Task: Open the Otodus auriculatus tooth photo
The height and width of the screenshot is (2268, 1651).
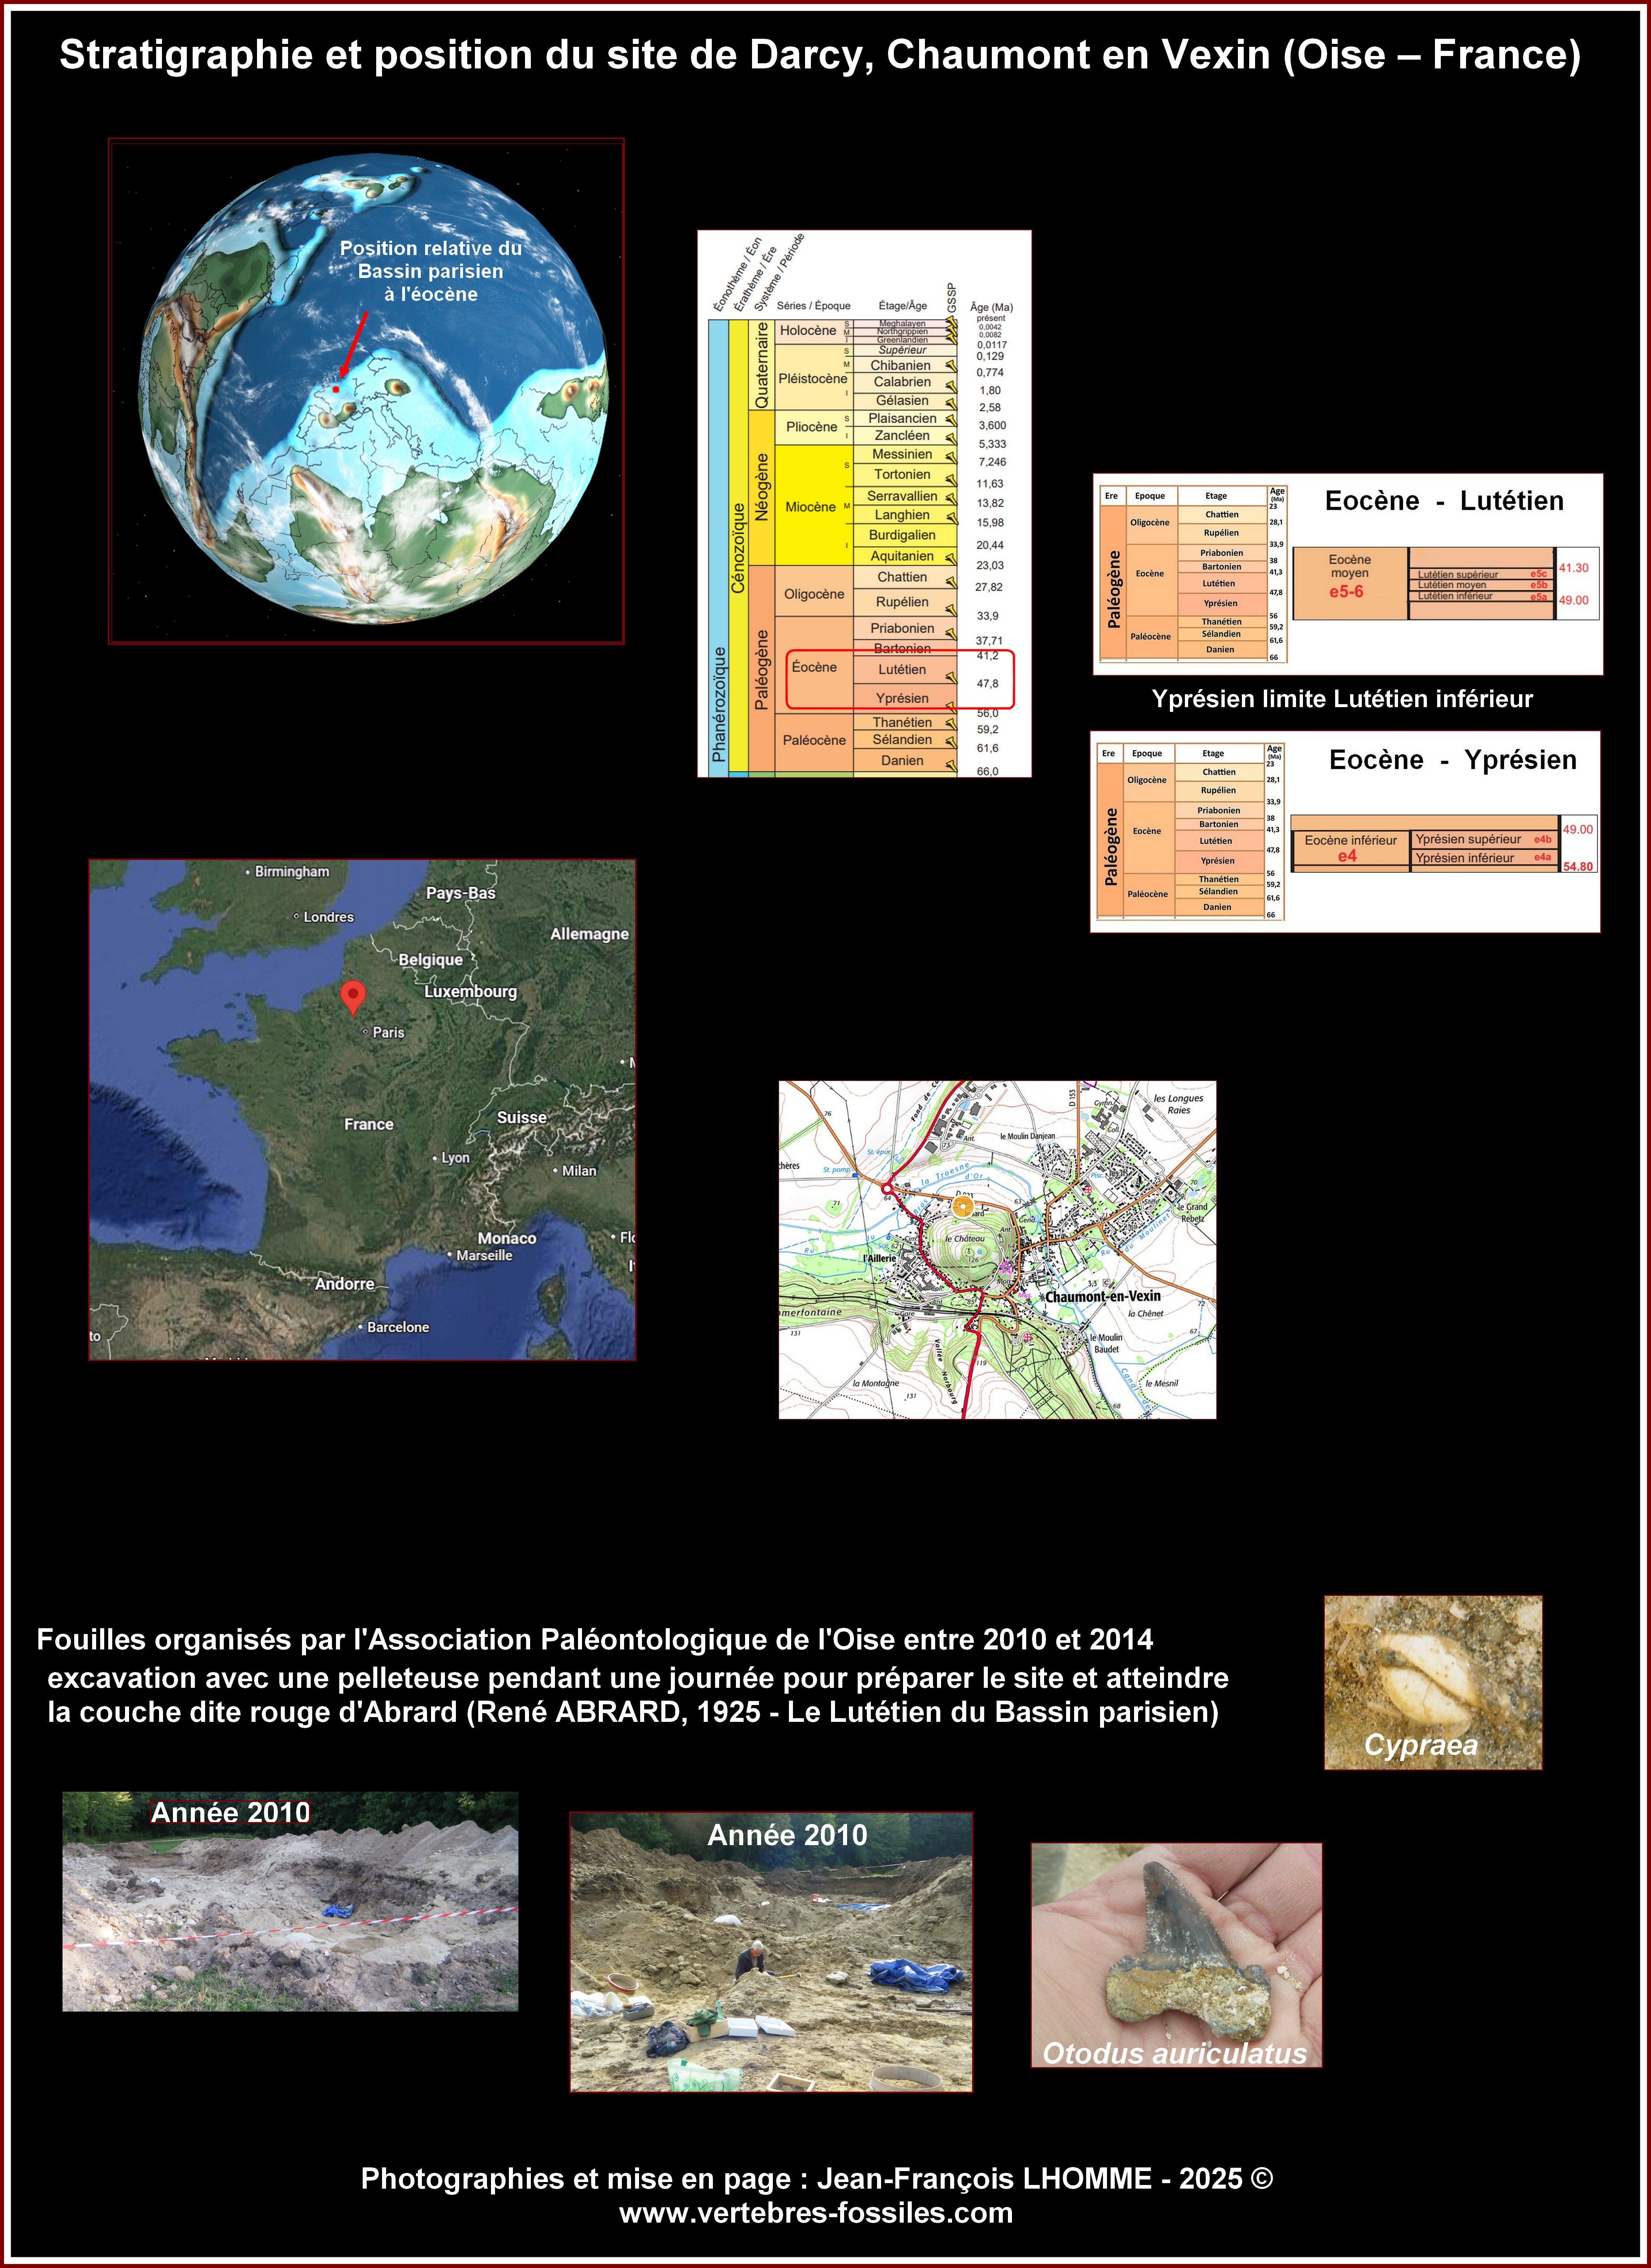Action: (1176, 1954)
